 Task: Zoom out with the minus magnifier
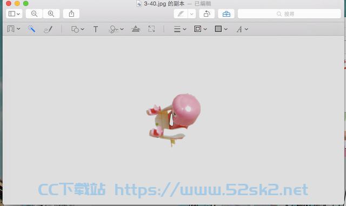34,14
